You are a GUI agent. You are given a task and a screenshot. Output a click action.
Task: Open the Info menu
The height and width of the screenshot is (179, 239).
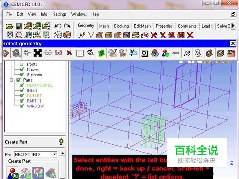point(44,14)
